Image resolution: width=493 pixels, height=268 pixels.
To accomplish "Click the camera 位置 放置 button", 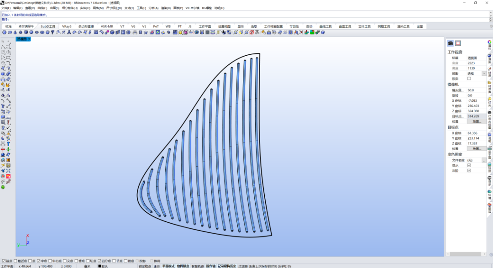I will tap(477, 121).
